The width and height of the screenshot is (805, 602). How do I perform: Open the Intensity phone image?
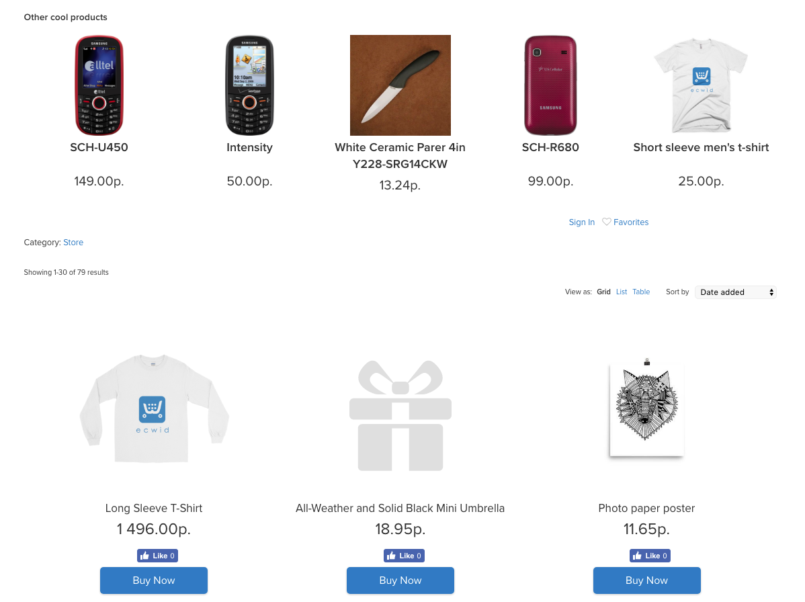pos(249,85)
